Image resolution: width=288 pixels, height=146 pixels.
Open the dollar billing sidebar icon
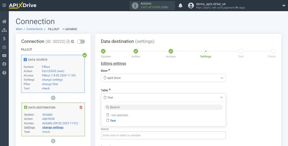pyautogui.click(x=4, y=38)
